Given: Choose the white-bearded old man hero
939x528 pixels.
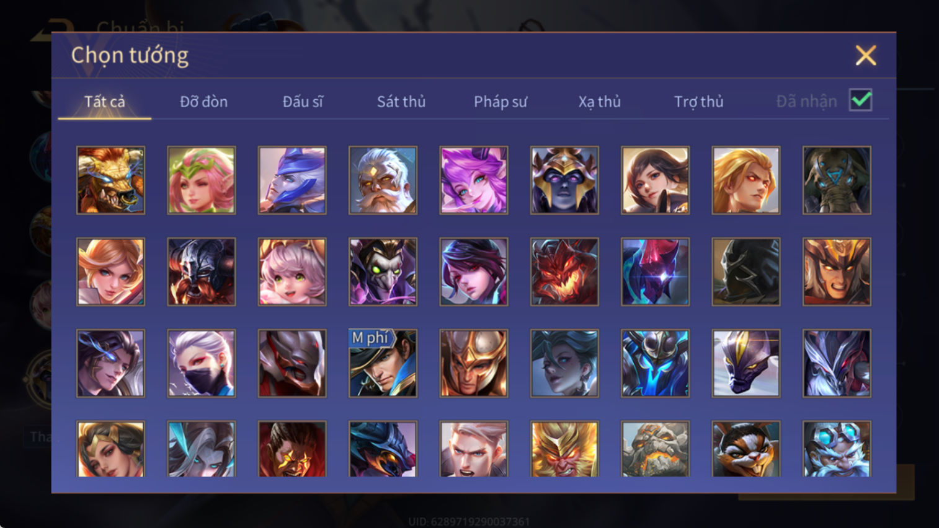Looking at the screenshot, I should pos(383,180).
